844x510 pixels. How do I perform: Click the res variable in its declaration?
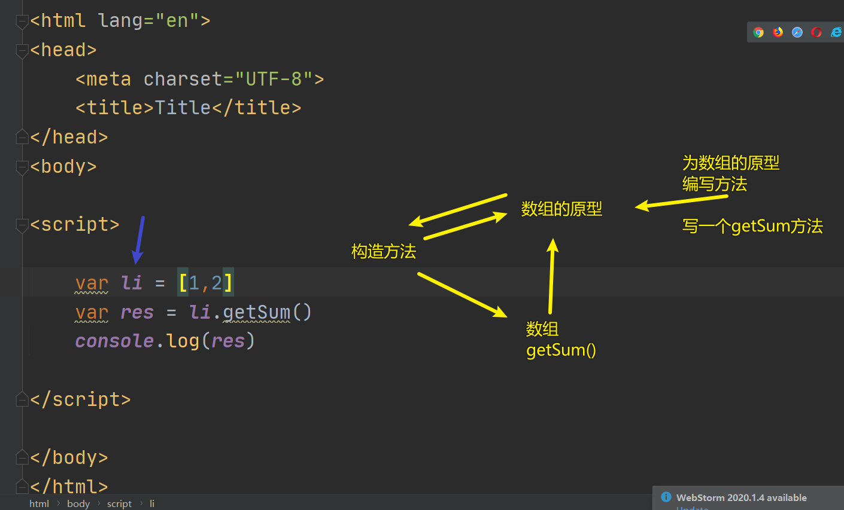(137, 312)
